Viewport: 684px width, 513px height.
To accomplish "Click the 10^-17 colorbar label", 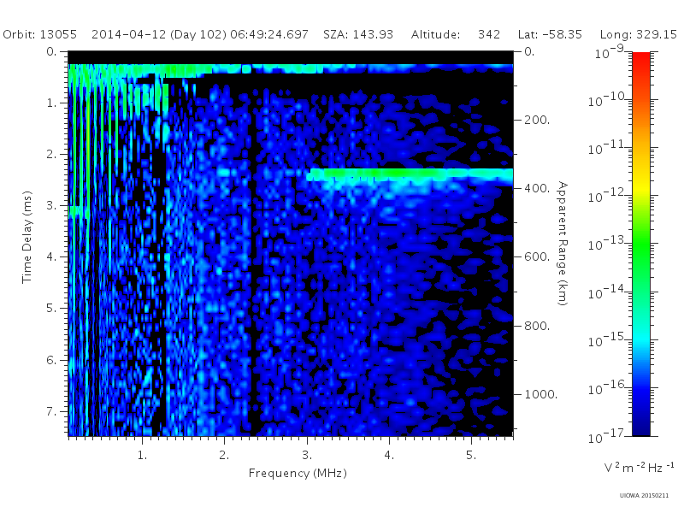I will pos(605,436).
